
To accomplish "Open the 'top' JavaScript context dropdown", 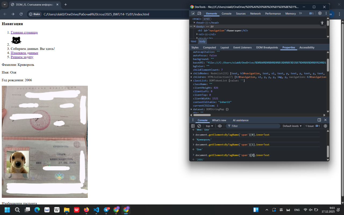I will coord(209,126).
